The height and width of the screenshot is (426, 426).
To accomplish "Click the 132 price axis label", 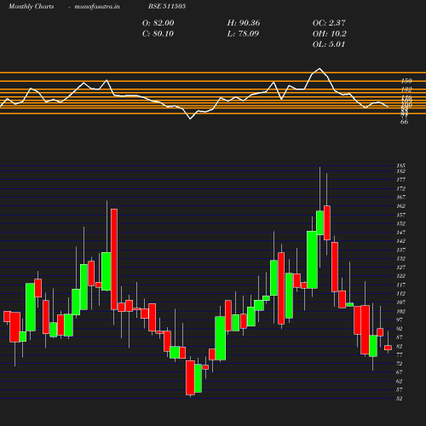I will [400, 258].
